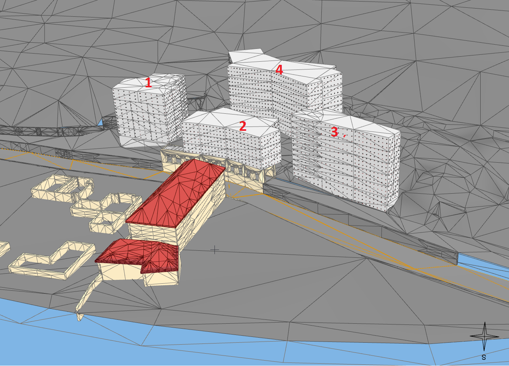Select the red number 3 label
The width and height of the screenshot is (509, 366).
pyautogui.click(x=334, y=132)
